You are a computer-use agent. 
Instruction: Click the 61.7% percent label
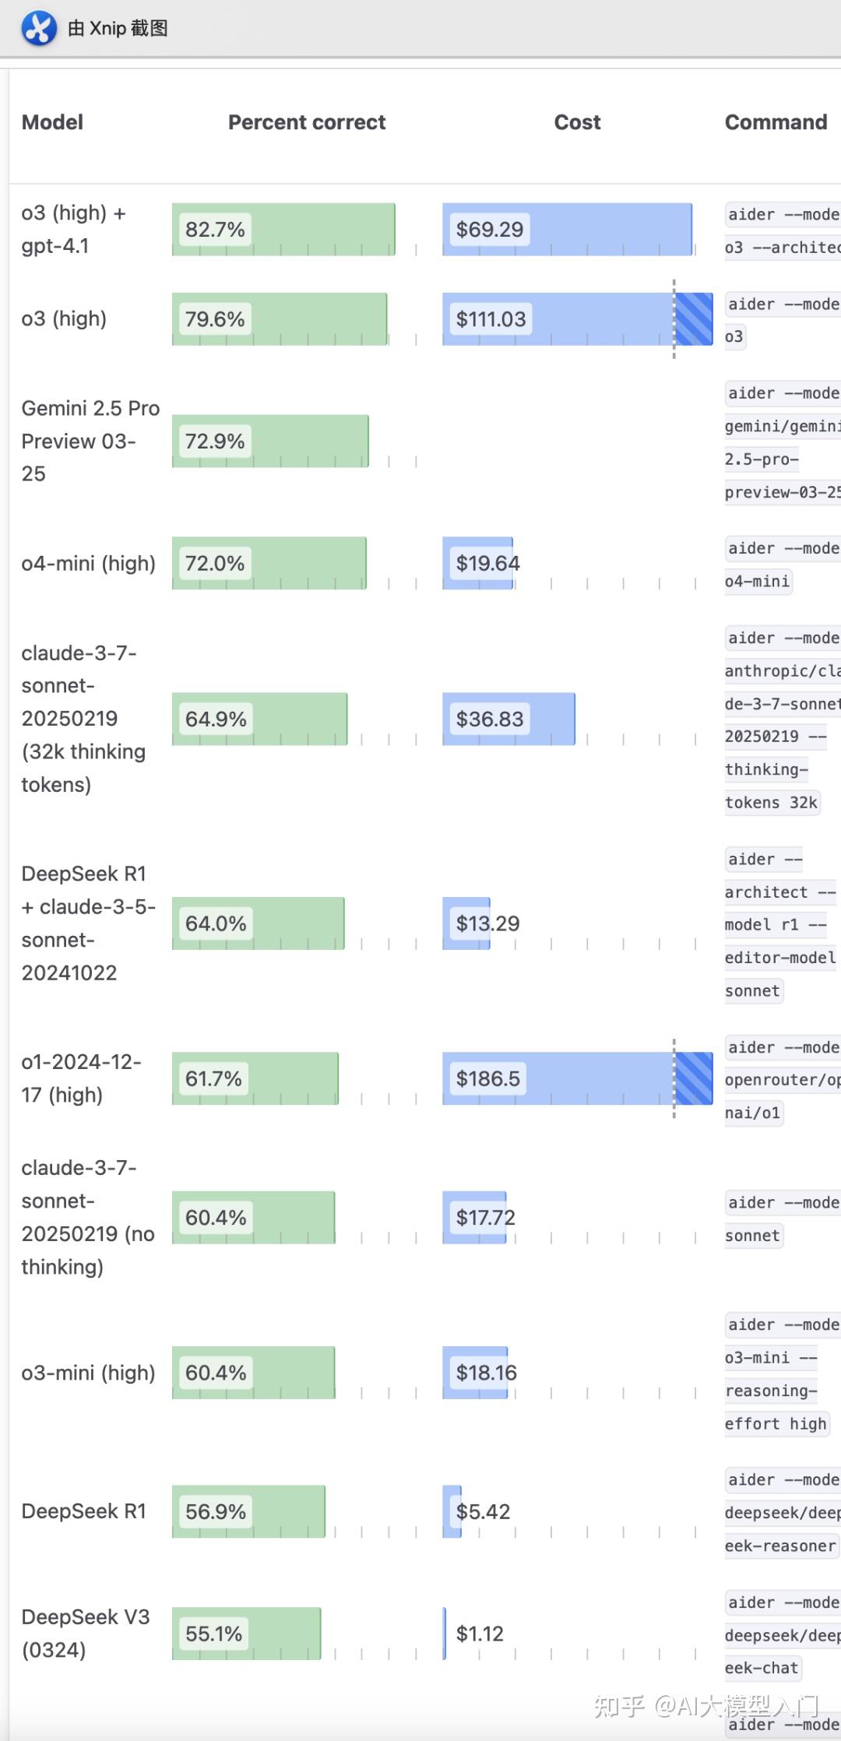213,1078
